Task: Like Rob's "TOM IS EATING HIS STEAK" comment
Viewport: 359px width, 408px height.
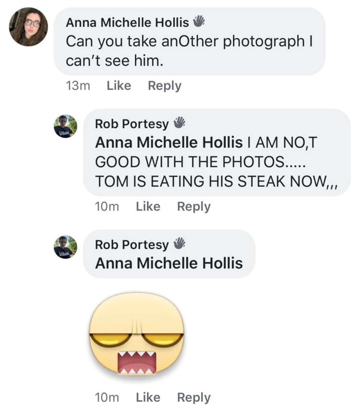Action: coord(148,207)
